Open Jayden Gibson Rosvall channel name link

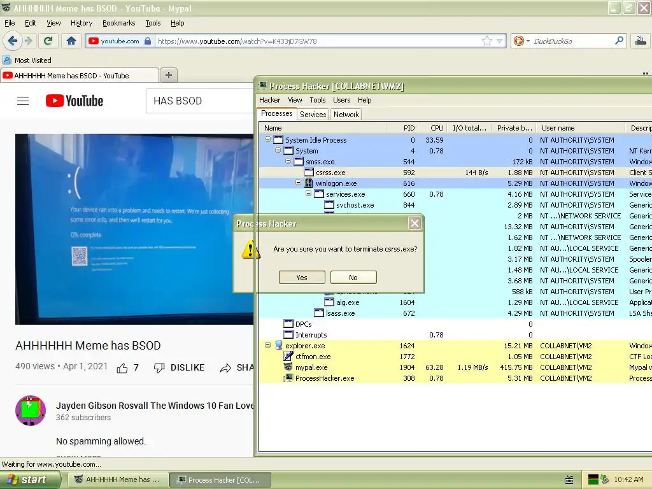[155, 406]
